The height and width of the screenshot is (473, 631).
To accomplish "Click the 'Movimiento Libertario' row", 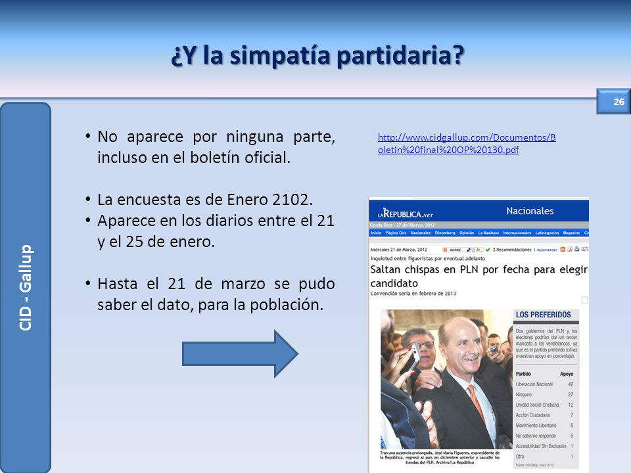I will click(544, 425).
